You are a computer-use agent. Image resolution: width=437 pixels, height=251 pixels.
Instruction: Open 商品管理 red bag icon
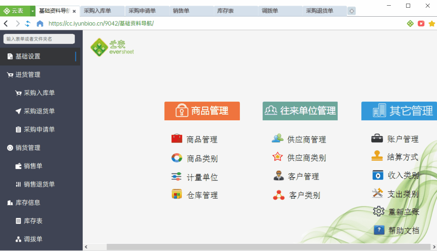click(x=177, y=139)
